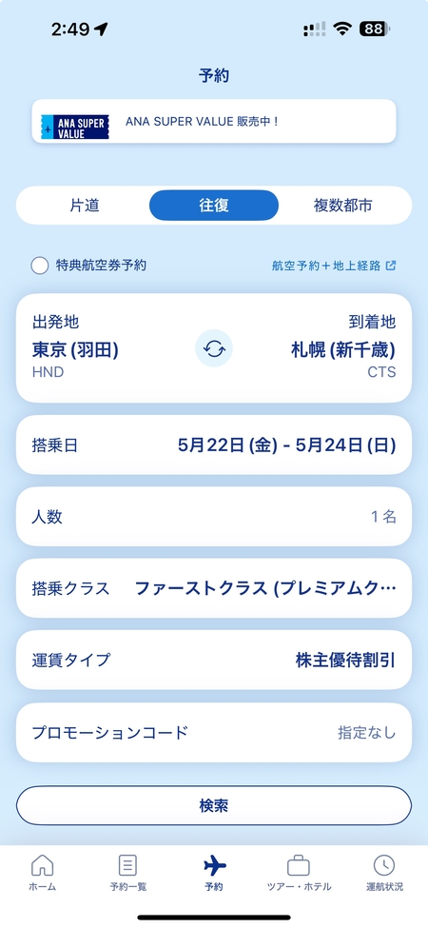The width and height of the screenshot is (428, 928).
Task: Open the 運航状況 clock icon
Action: point(384,865)
